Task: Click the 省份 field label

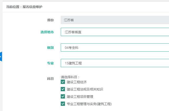Action: coord(50,20)
